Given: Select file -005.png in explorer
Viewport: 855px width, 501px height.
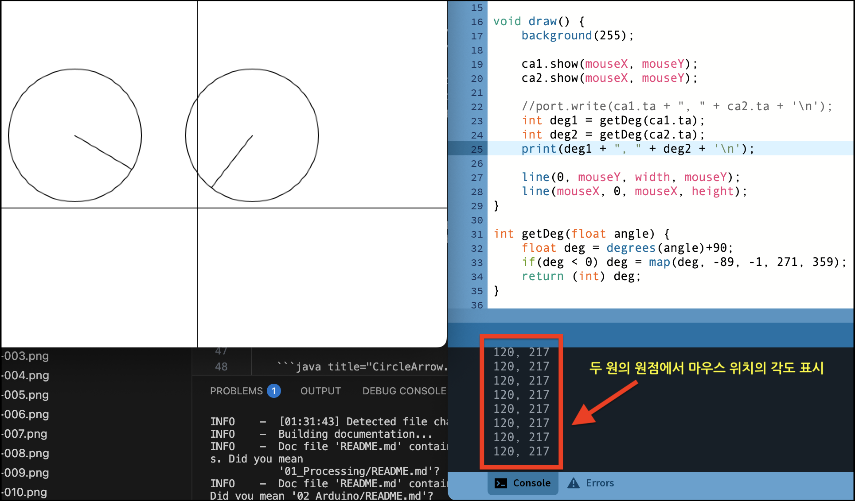Looking at the screenshot, I should click(26, 395).
